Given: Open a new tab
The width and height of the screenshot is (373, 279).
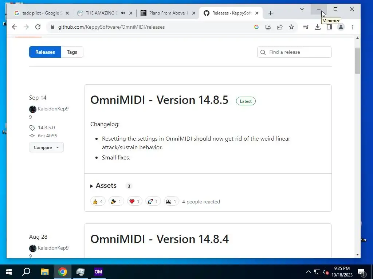Looking at the screenshot, I should coord(271,13).
